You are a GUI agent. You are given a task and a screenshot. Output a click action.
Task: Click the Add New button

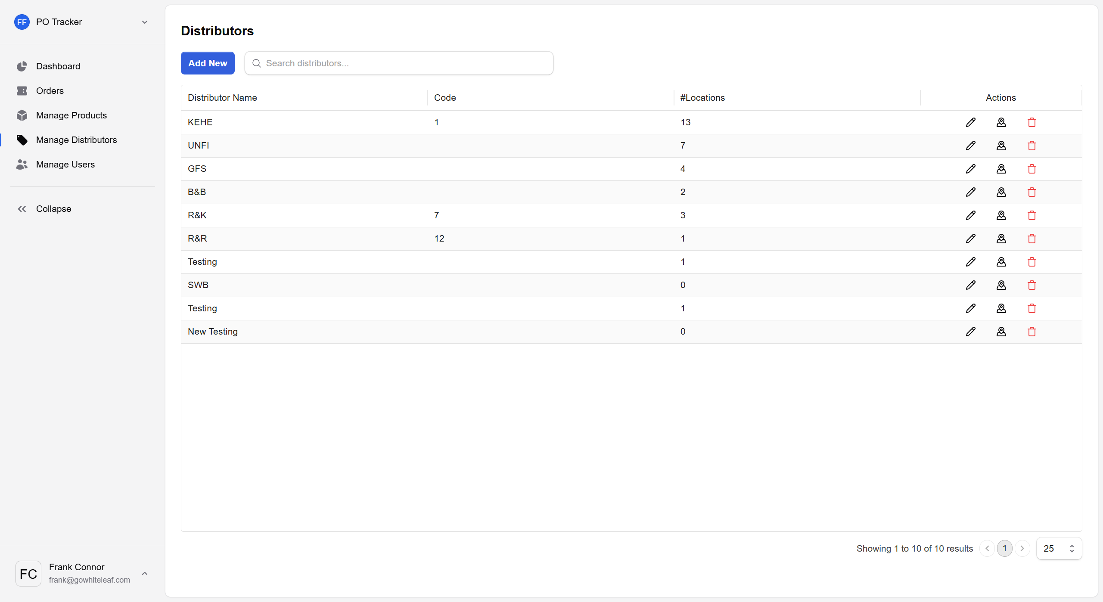[208, 63]
